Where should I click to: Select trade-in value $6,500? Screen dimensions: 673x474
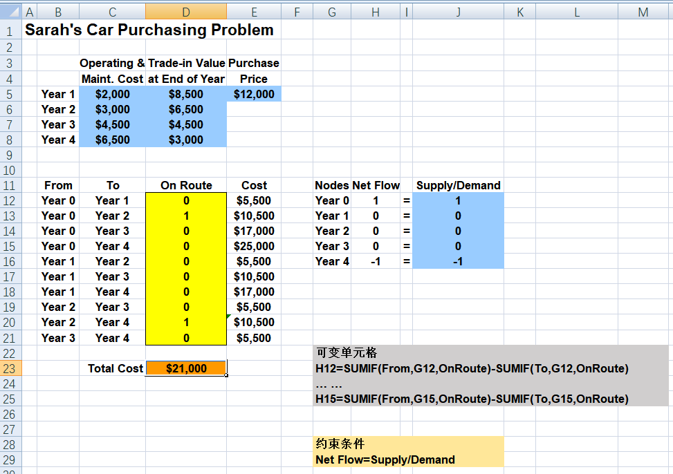click(186, 109)
